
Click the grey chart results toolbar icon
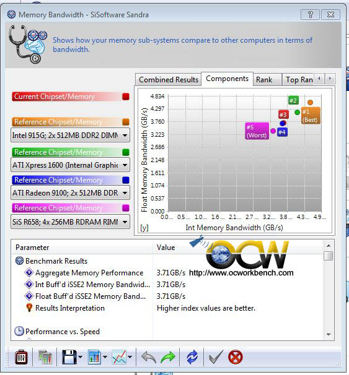[x=45, y=357]
